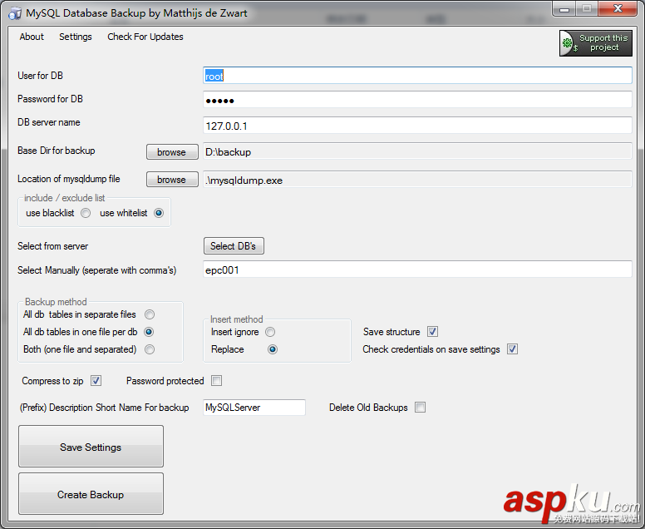The height and width of the screenshot is (529, 645).
Task: Choose All db tables in separate files
Action: [x=150, y=314]
